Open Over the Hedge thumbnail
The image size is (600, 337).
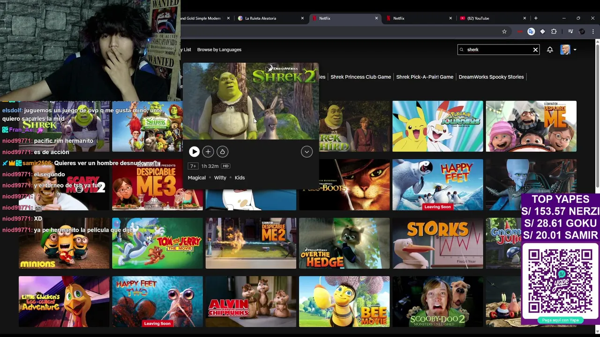(345, 243)
